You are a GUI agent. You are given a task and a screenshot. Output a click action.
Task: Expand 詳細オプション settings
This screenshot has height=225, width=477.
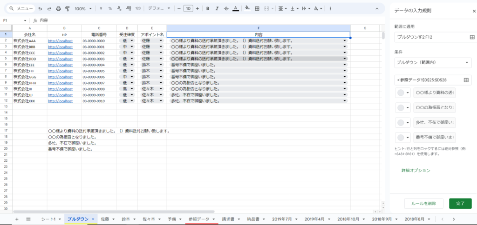pos(416,171)
